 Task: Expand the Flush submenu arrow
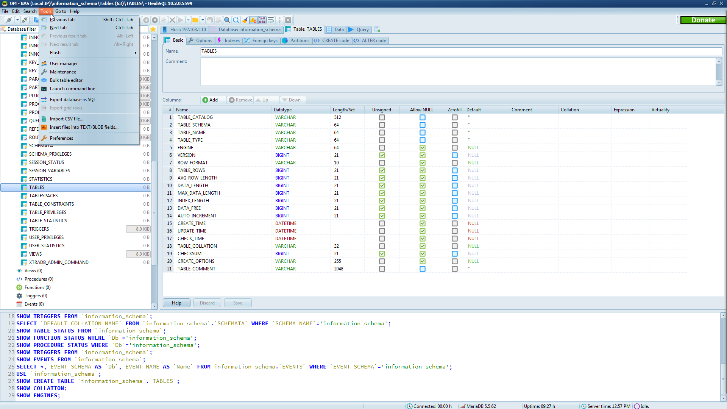135,53
